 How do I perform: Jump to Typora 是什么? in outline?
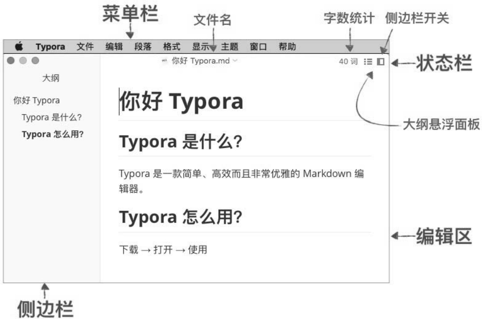(x=52, y=117)
